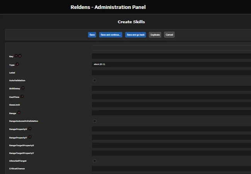The image size is (251, 174).
Task: Click the Duplicate button
Action: coord(155,35)
